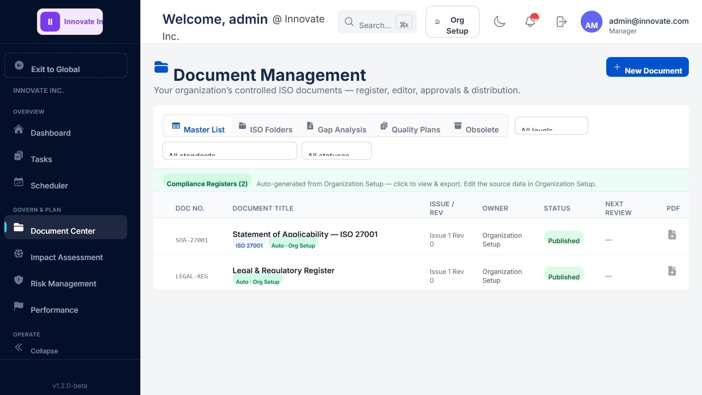Open Performance page
This screenshot has width=702, height=395.
pos(66,306)
